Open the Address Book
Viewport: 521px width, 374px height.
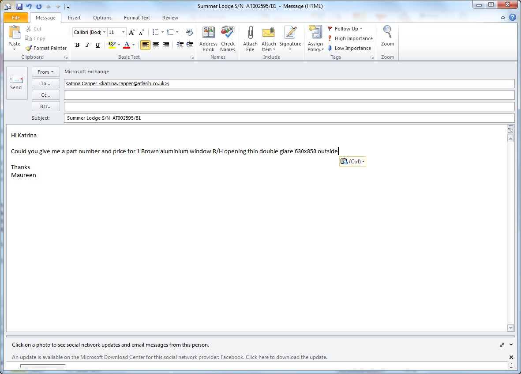click(x=208, y=39)
